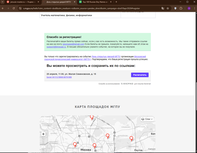Open the Московский городской педагогический университет link
This screenshot has width=197, height=153.
[95, 58]
